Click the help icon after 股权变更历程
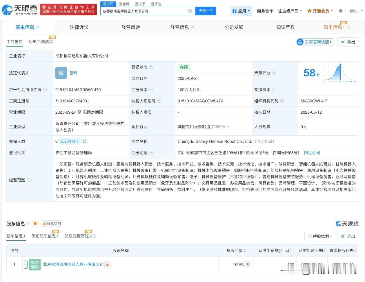 95,236
